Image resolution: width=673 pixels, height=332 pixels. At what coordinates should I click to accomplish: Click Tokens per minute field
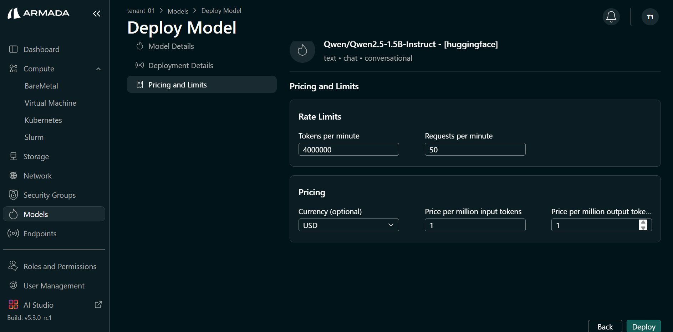point(348,150)
